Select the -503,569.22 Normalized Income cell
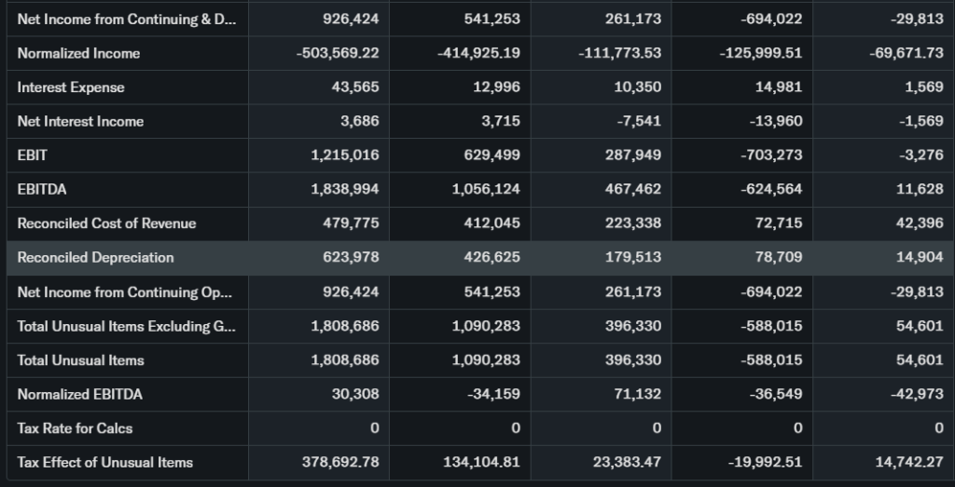The width and height of the screenshot is (955, 487). (337, 53)
